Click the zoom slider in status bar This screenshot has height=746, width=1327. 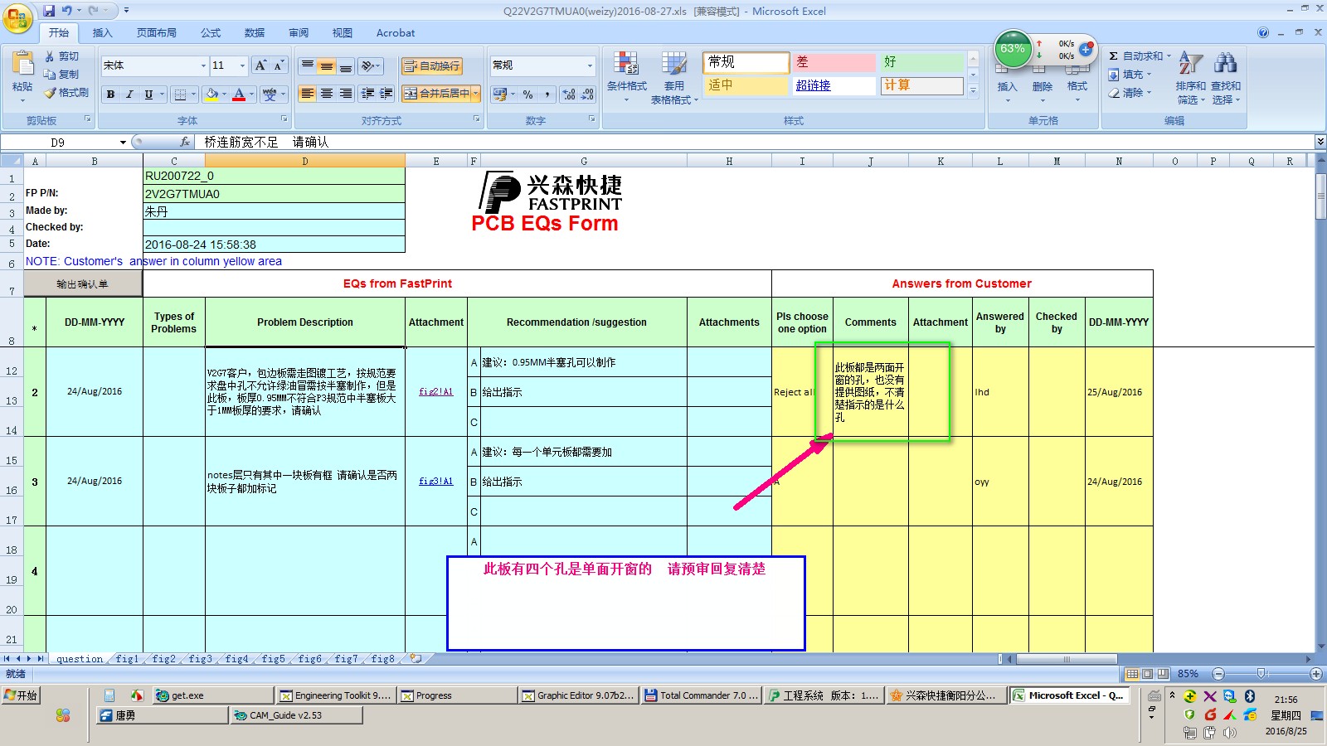(x=1261, y=674)
